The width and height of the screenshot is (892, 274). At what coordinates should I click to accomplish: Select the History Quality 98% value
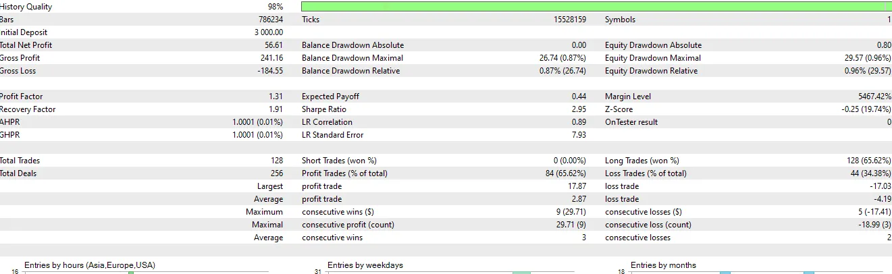[275, 7]
